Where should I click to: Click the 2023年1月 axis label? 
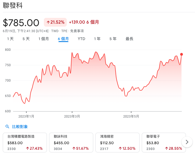tap(26, 116)
